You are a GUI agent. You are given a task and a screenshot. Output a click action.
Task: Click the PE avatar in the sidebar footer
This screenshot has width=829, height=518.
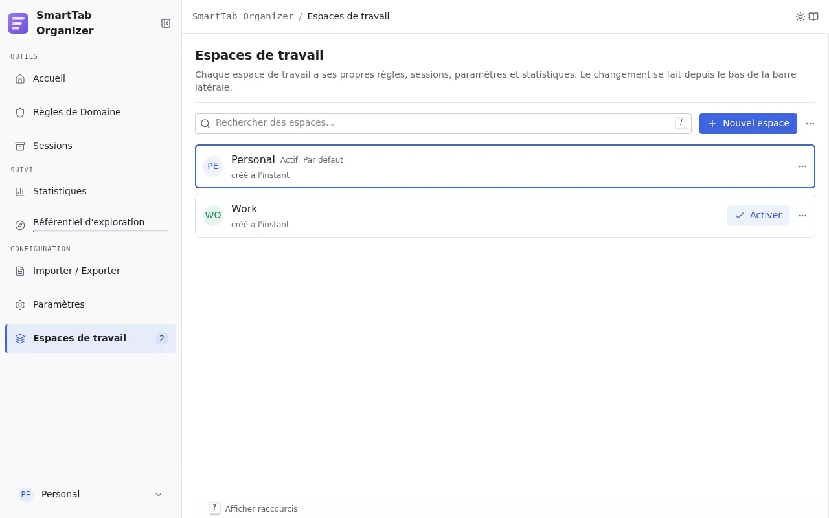pyautogui.click(x=26, y=495)
